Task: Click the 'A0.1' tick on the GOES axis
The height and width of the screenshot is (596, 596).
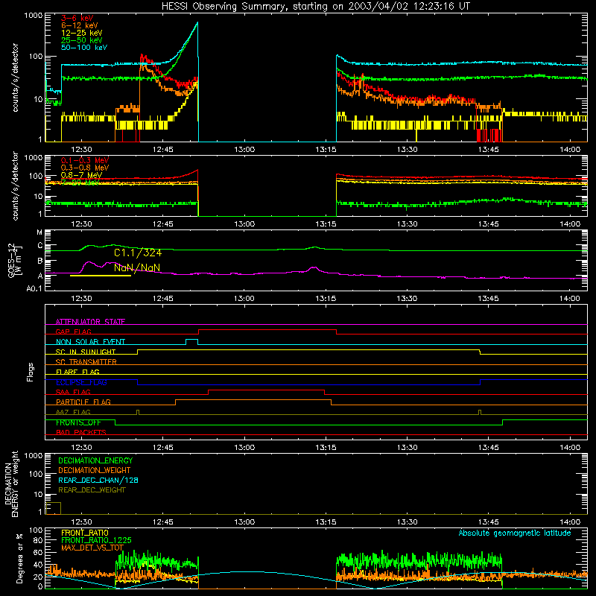Action: click(34, 288)
